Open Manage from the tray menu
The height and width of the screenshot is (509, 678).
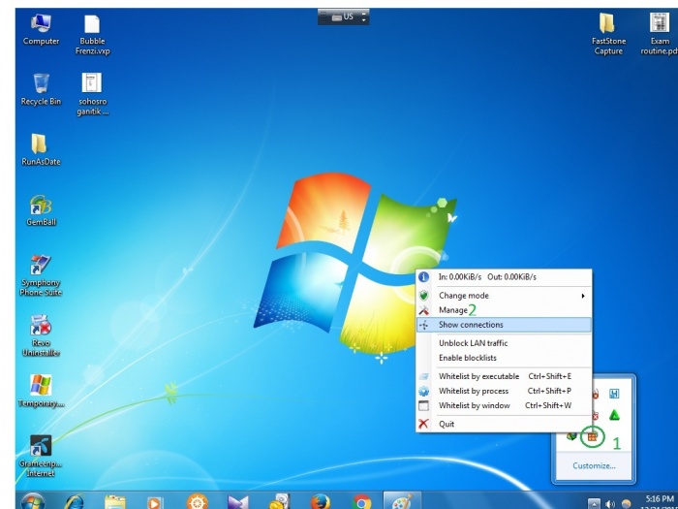[453, 310]
